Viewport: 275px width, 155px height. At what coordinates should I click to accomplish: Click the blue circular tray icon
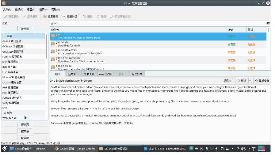[191, 149]
